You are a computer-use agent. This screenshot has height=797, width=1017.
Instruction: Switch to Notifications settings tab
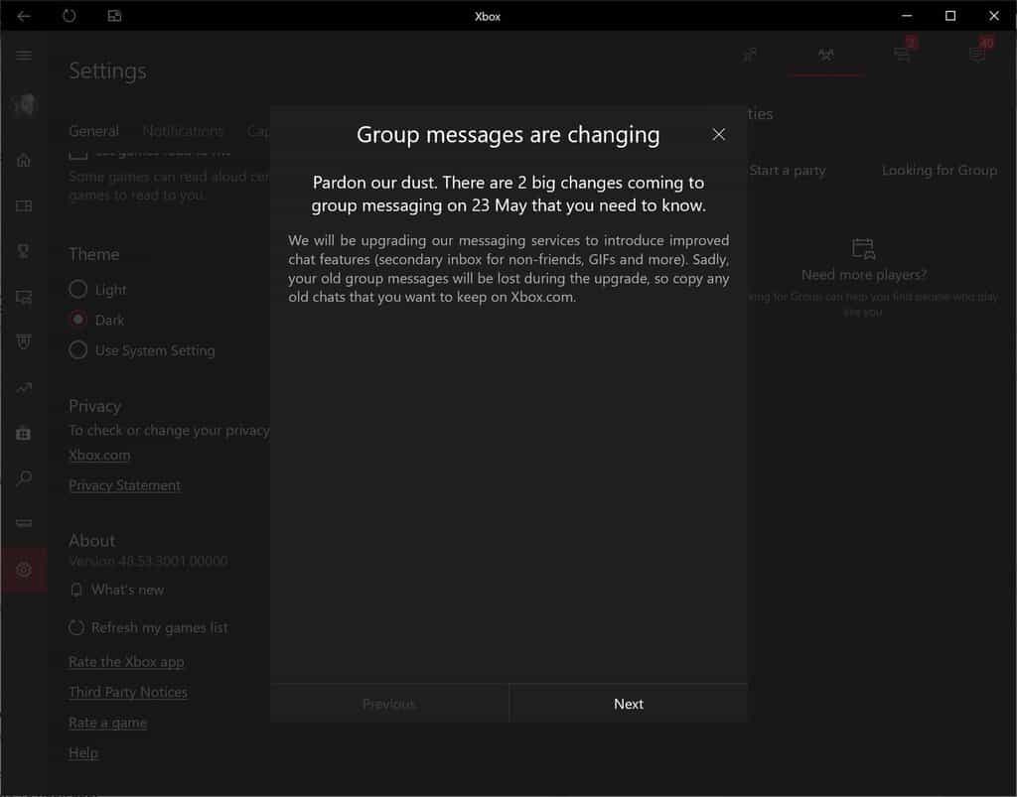tap(183, 131)
